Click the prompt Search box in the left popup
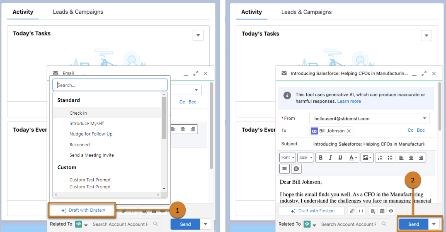446x232 pixels. pyautogui.click(x=110, y=85)
